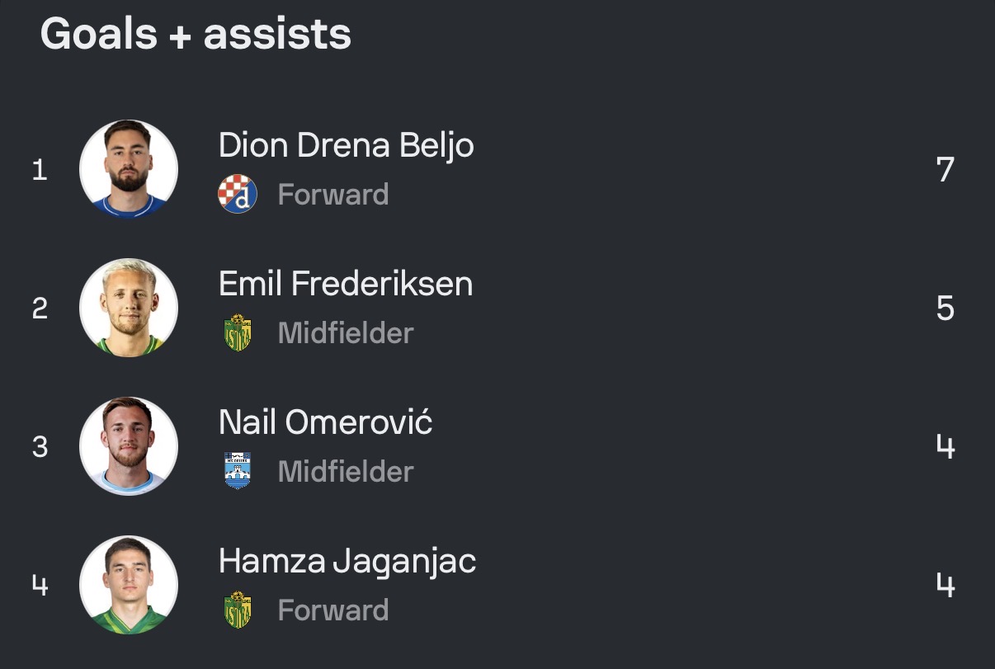Click the rank number 1 in the list
Screen dimensions: 995x669
(x=40, y=170)
